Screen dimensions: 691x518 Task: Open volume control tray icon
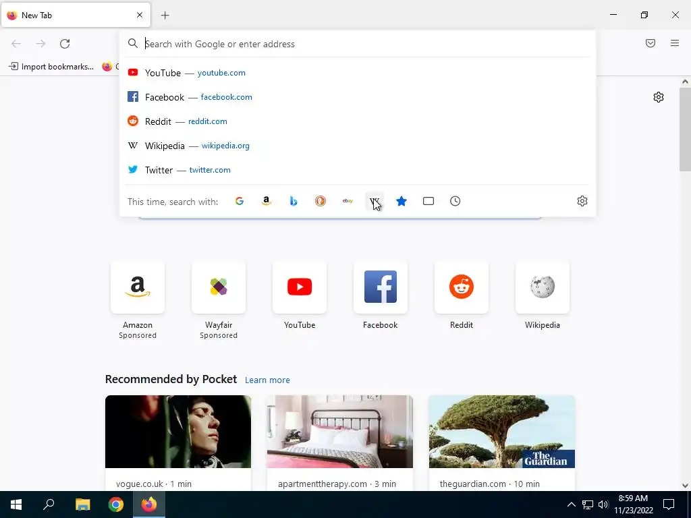click(603, 505)
